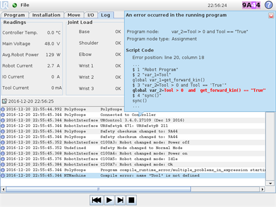Viewport: 276px width, 207px height.
Task: Step forward with the step button
Action: (120, 200)
